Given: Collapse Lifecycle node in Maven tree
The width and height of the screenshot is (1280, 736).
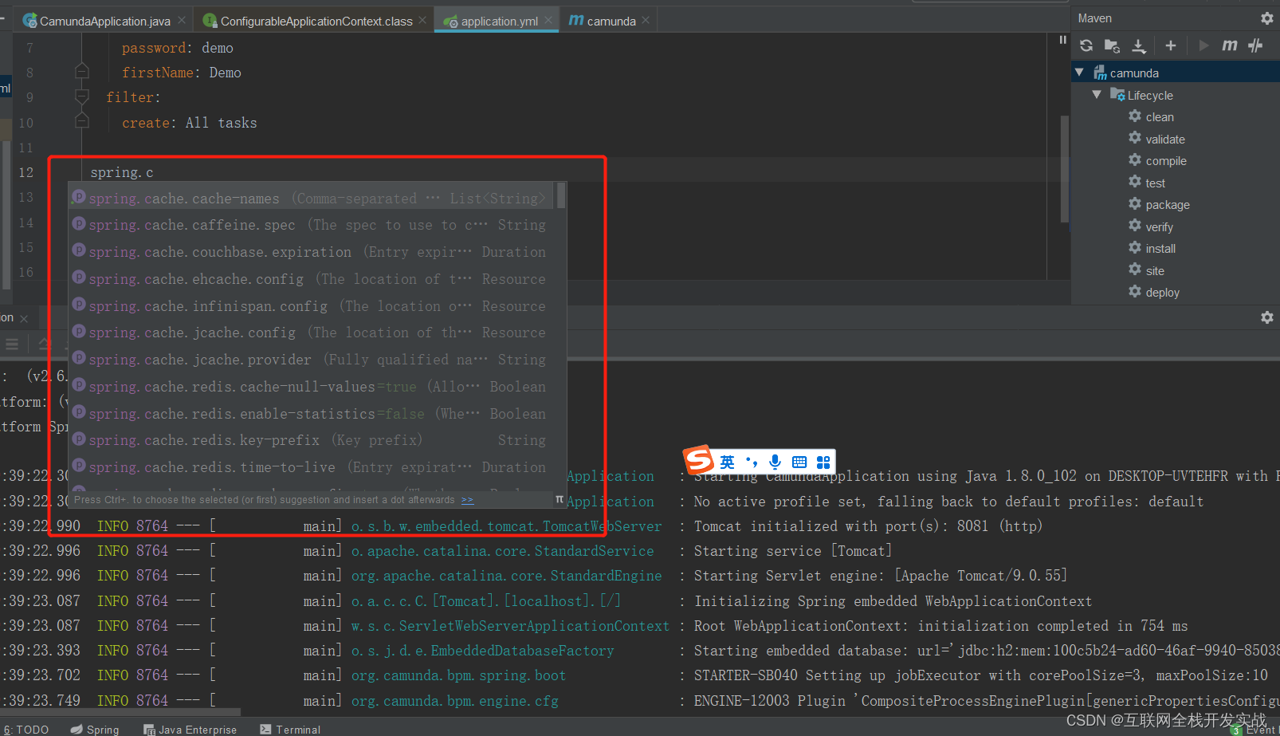Looking at the screenshot, I should [1097, 94].
